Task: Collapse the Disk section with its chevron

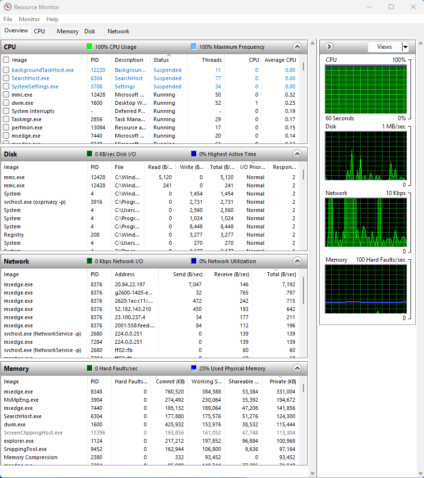Action: coord(297,154)
